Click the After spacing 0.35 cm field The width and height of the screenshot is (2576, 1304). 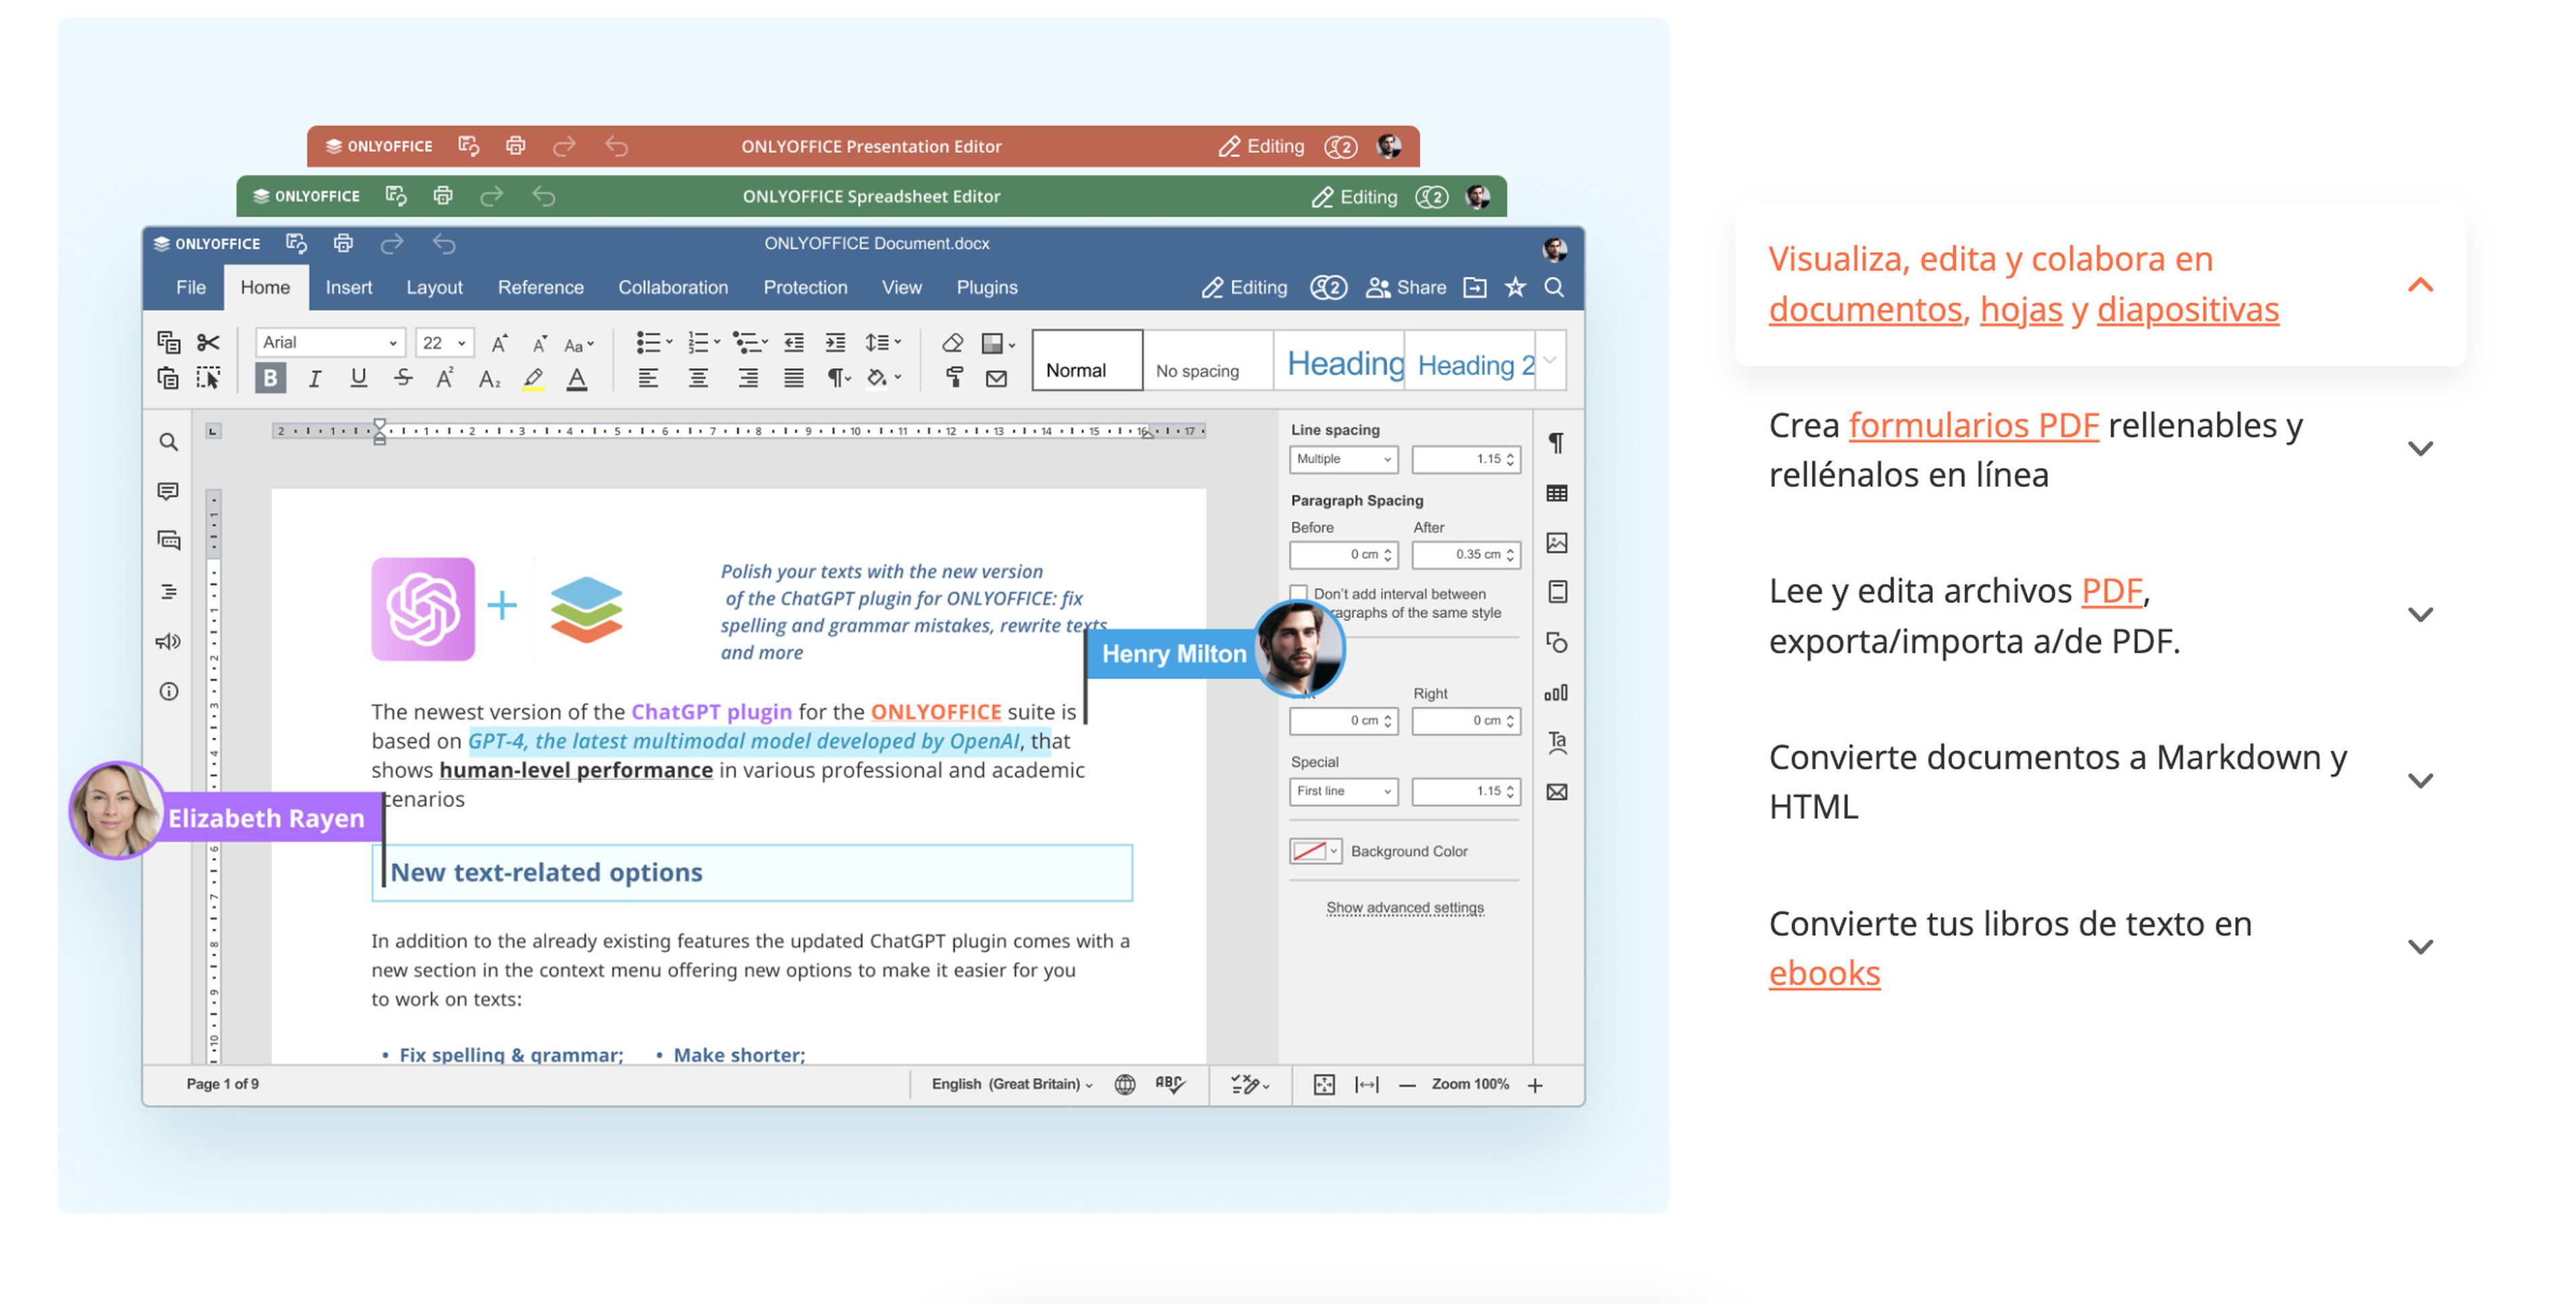tap(1466, 554)
